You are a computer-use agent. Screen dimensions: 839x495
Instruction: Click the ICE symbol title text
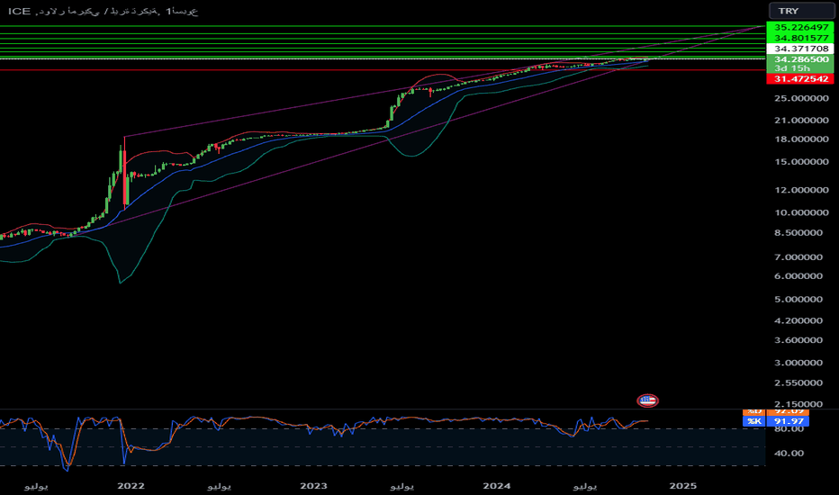(x=19, y=11)
